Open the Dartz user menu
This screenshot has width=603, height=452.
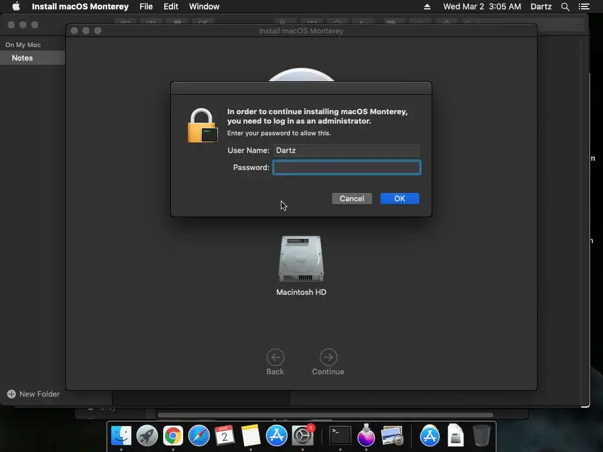541,6
